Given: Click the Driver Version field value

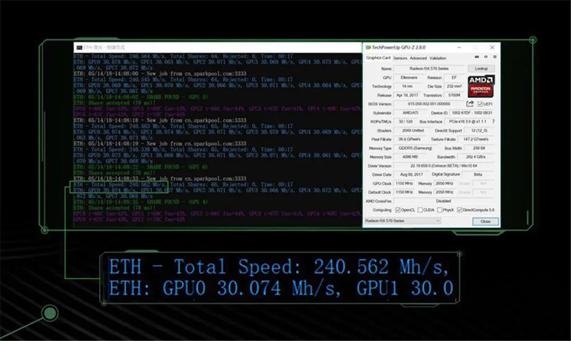Looking at the screenshot, I should click(x=443, y=166).
